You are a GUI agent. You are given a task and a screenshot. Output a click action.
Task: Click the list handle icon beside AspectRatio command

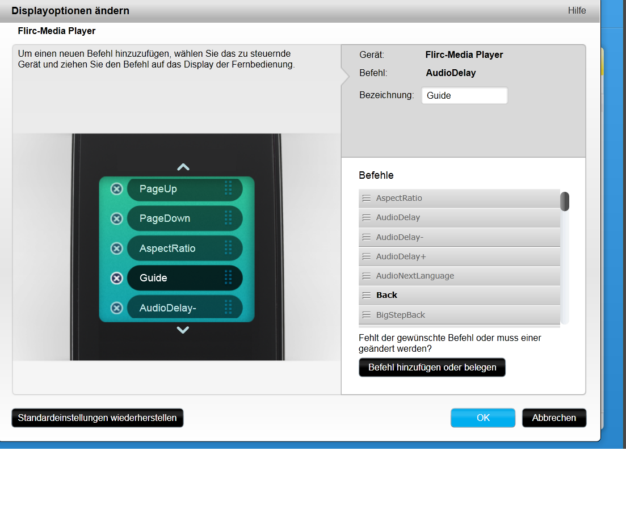tap(366, 199)
